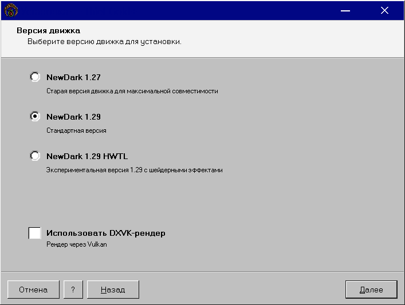The width and height of the screenshot is (405, 305).
Task: Choose the NewDark 1.29 standard version option
Action: click(x=35, y=116)
